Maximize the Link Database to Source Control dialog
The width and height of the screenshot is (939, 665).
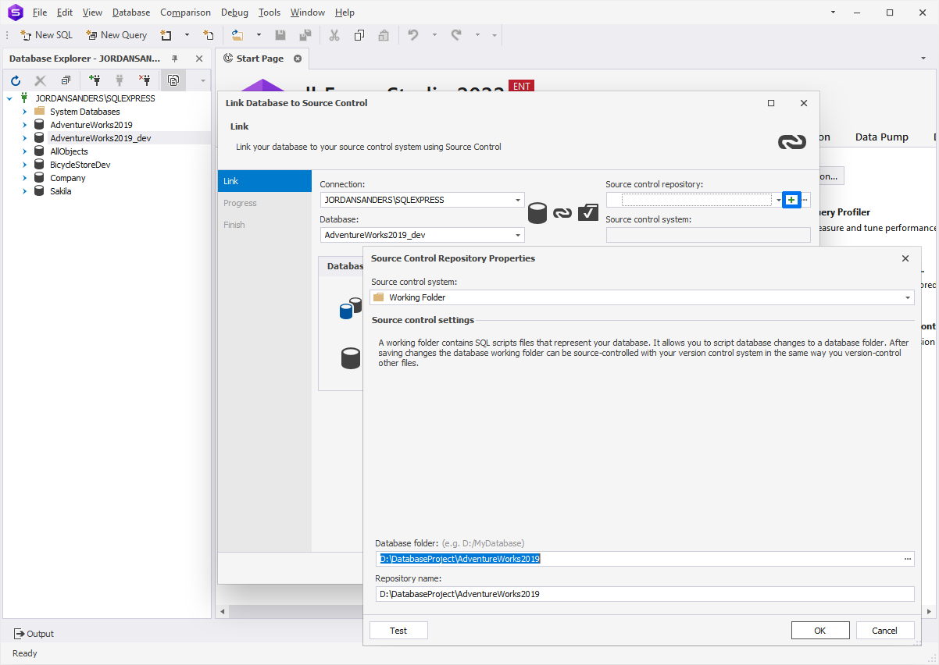tap(771, 103)
